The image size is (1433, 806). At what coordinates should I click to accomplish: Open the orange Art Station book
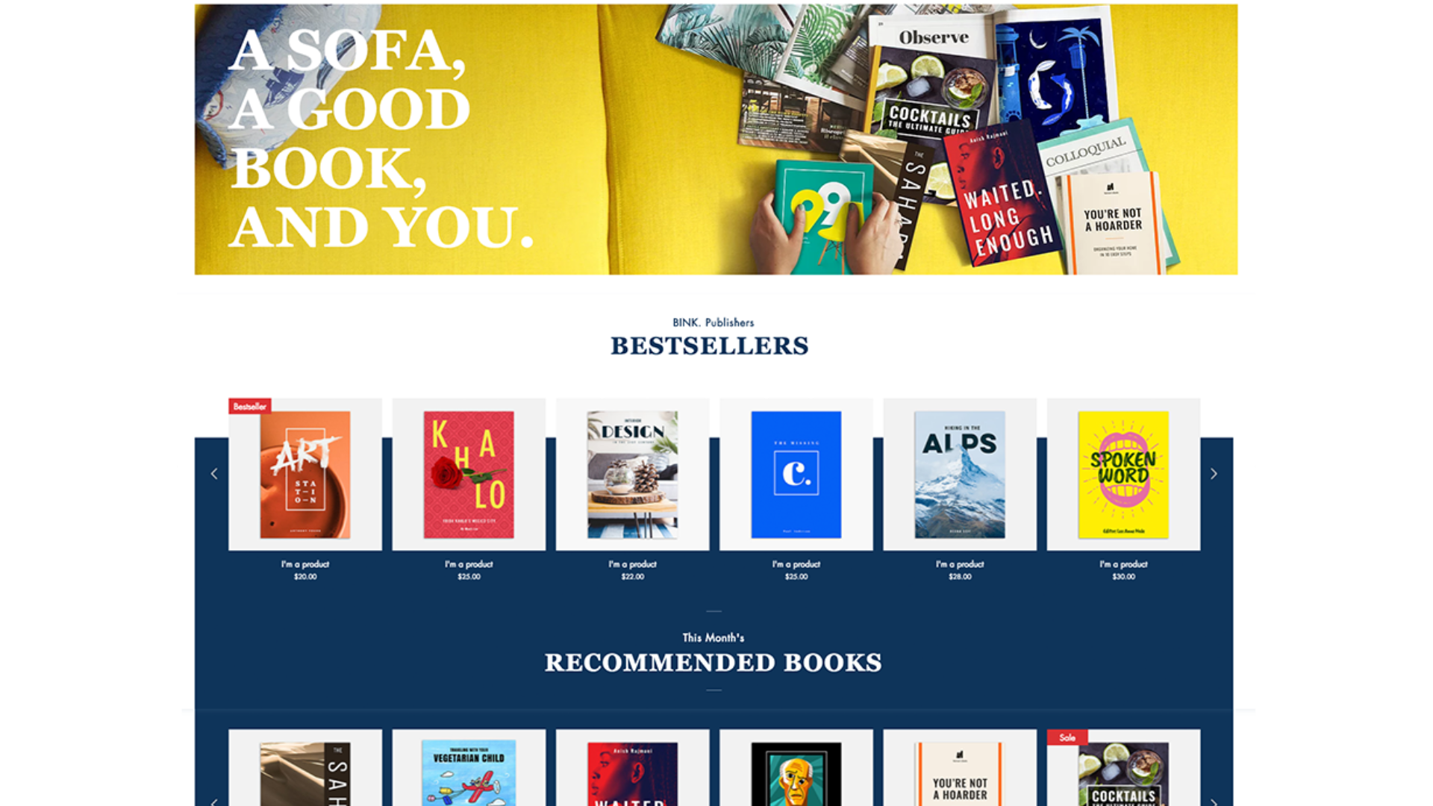305,475
